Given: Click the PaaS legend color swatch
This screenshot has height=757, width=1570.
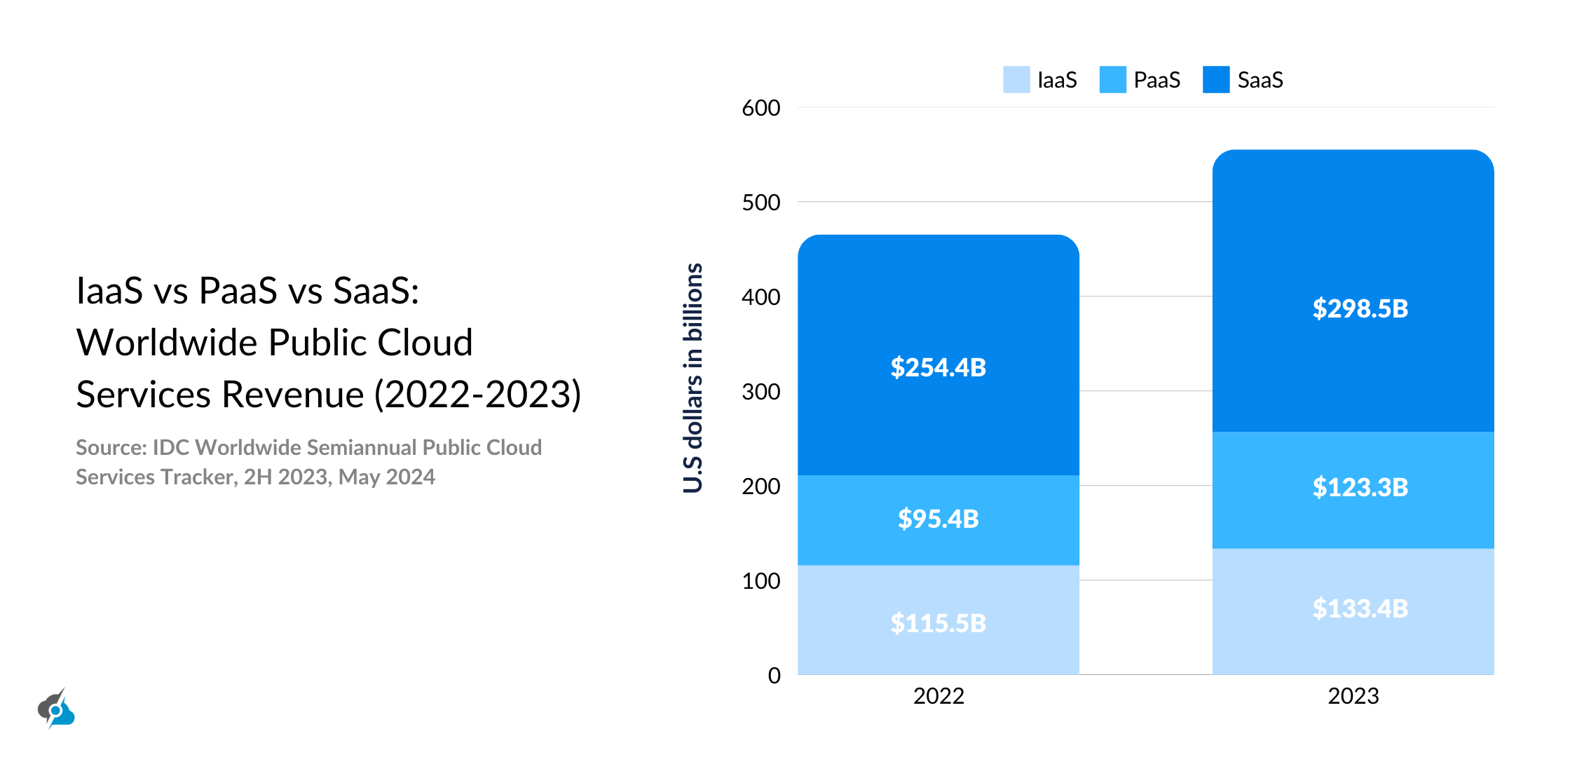Looking at the screenshot, I should point(1112,80).
